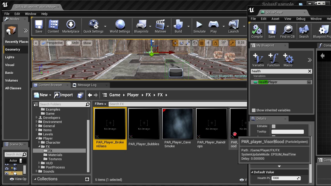Image resolution: width=331 pixels, height=186 pixels.
Task: Open the Filters dropdown in Content Browser
Action: point(100,104)
